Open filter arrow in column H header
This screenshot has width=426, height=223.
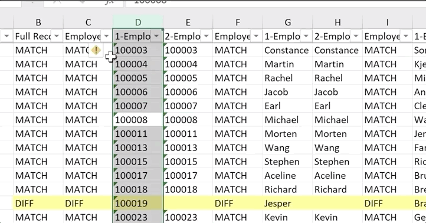[x=356, y=36]
